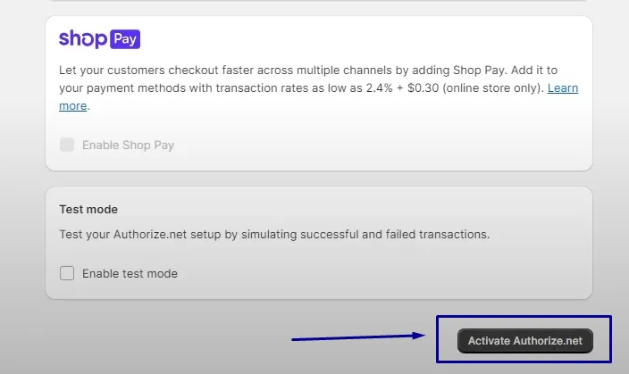Check the Enable test mode checkbox
The height and width of the screenshot is (374, 629).
tap(67, 273)
